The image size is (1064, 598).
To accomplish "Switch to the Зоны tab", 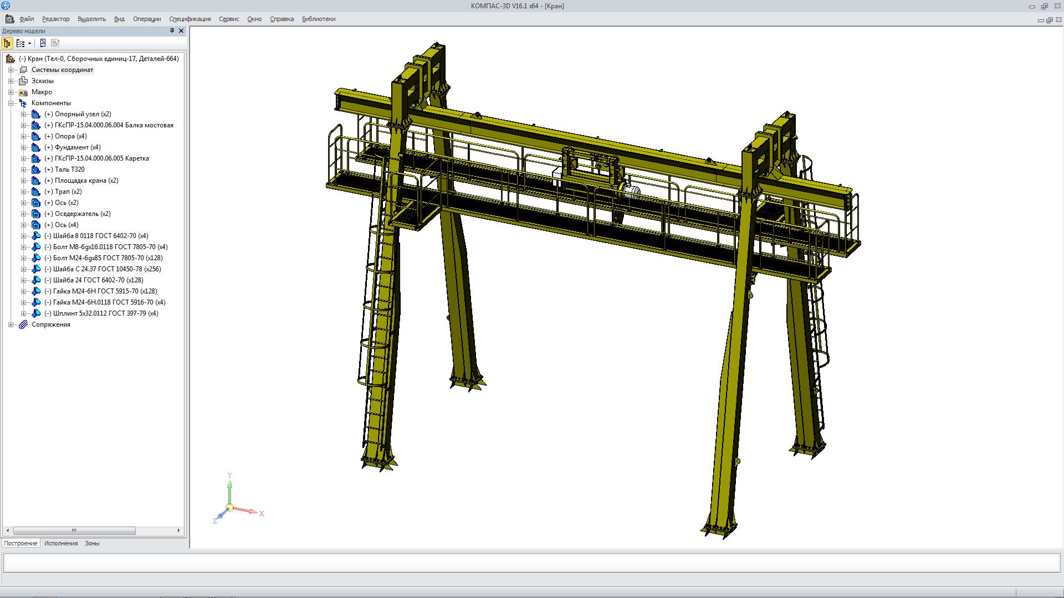I will pyautogui.click(x=92, y=543).
